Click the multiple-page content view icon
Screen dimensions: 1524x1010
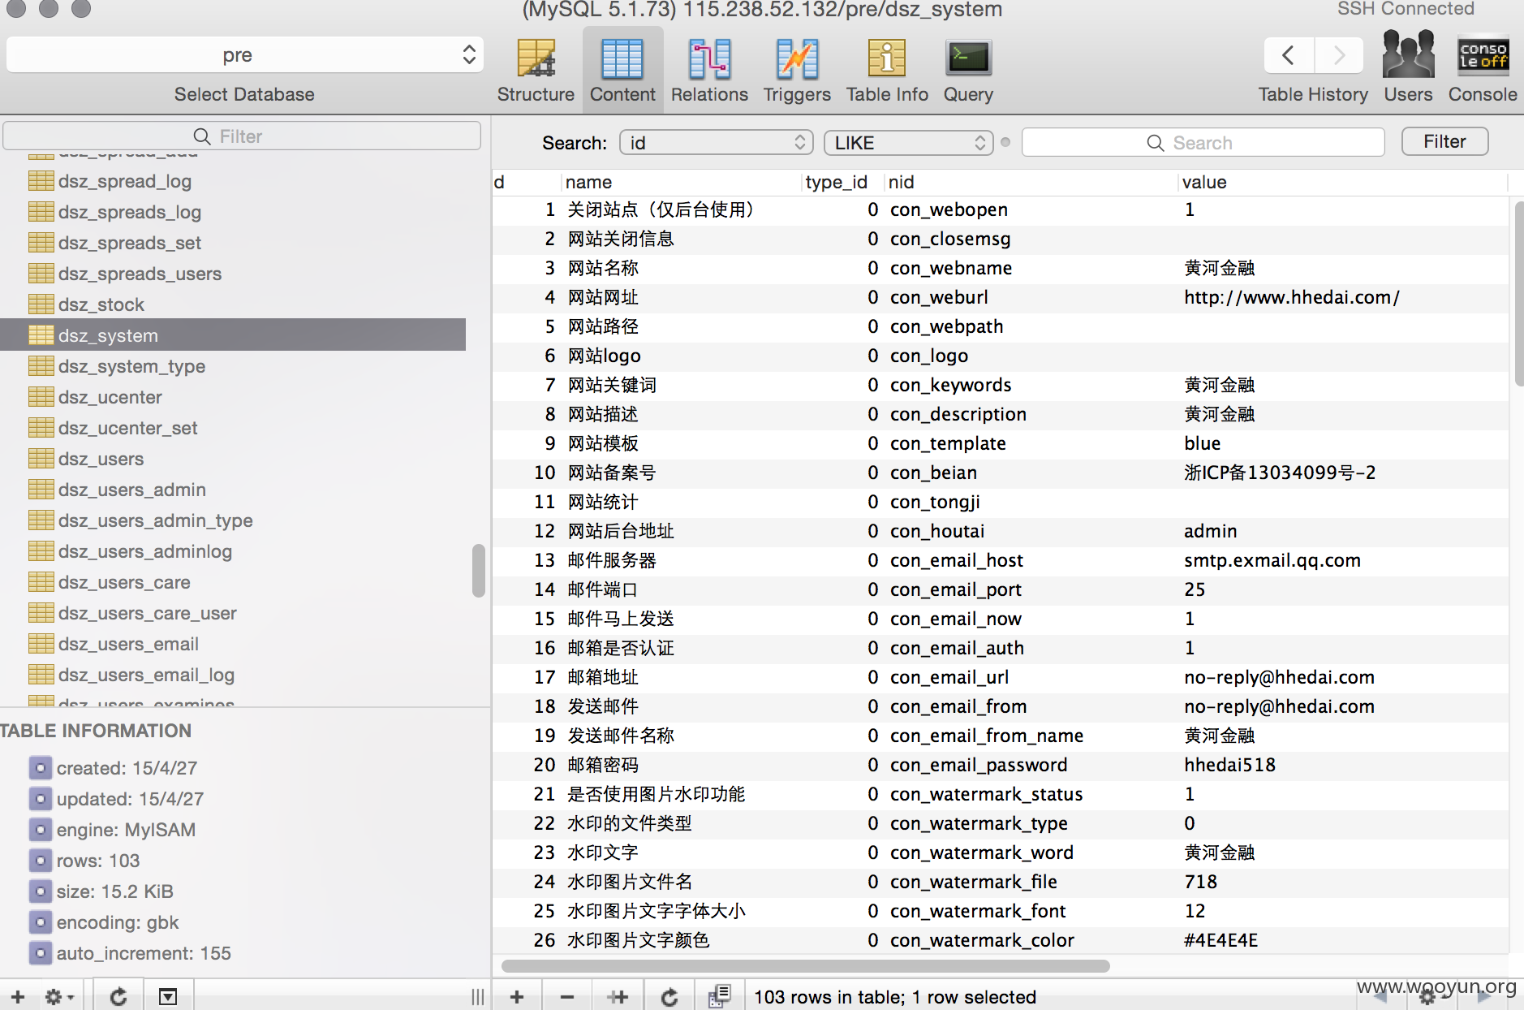[720, 996]
